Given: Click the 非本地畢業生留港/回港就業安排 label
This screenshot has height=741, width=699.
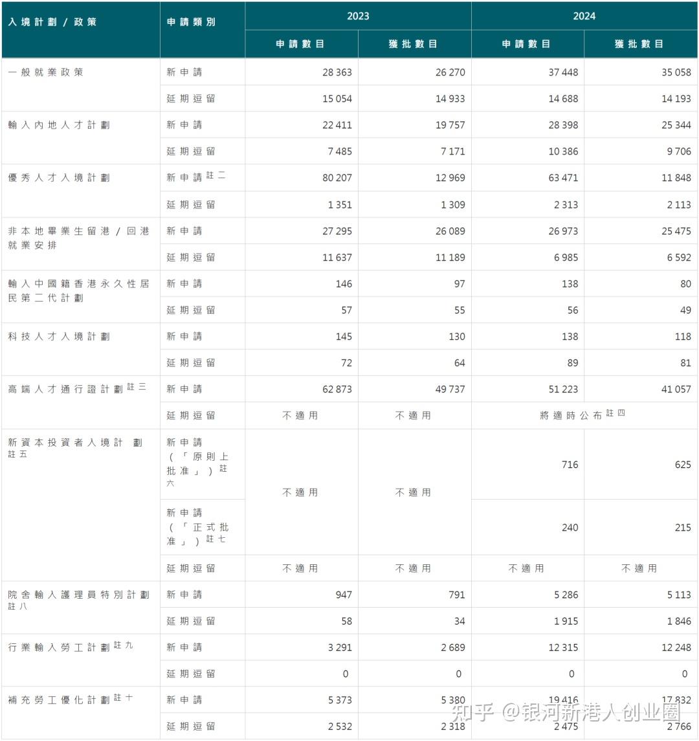Looking at the screenshot, I should coord(79,238).
